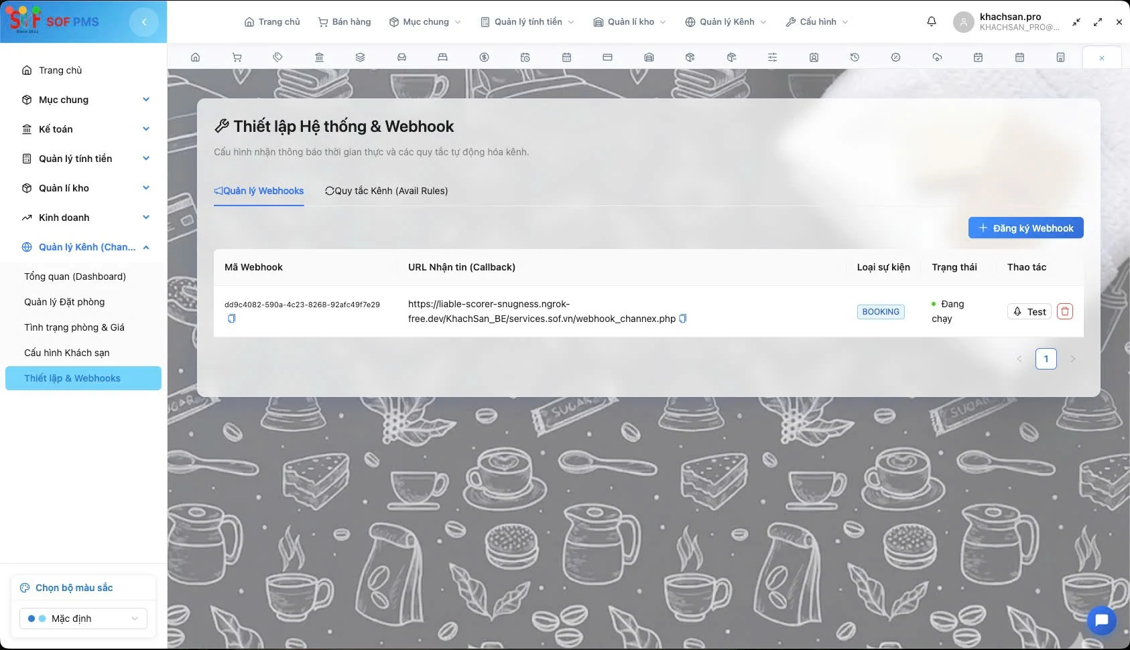Copy the callback URL with its copy icon

(x=682, y=319)
